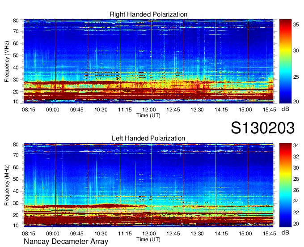The width and height of the screenshot is (304, 247).
Task: Click the dB unit label under the Right Handed color bar
Action: click(285, 109)
